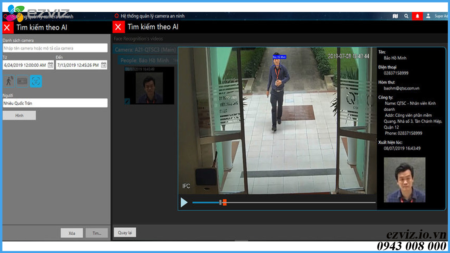Image resolution: width=450 pixels, height=253 pixels.
Task: Select the walking person detection search type
Action: point(9,81)
